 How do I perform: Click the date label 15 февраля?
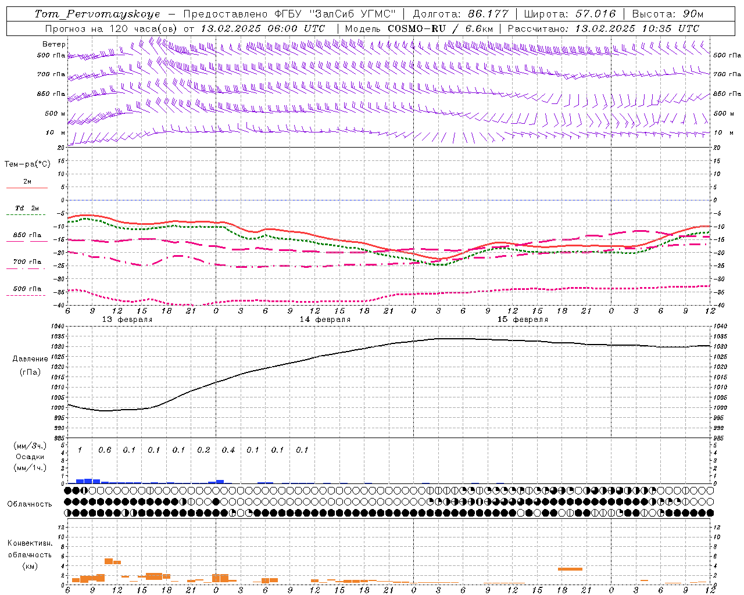click(x=523, y=320)
